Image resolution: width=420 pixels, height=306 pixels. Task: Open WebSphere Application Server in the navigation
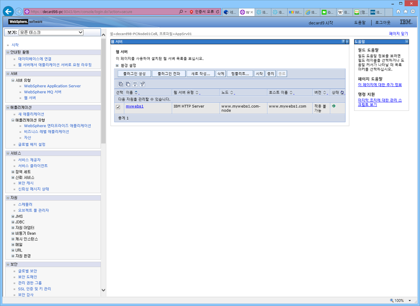click(x=52, y=86)
